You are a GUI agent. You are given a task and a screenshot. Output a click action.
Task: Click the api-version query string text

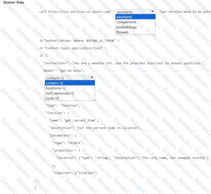[184, 12]
